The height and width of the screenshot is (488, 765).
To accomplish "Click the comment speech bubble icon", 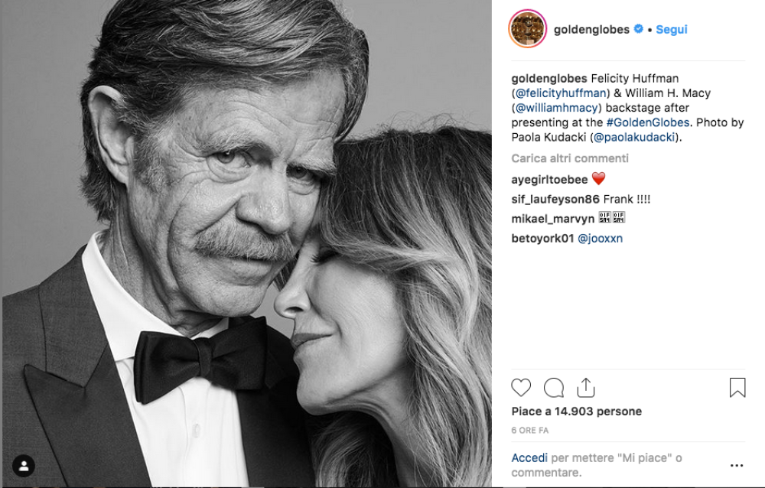I will pos(554,388).
